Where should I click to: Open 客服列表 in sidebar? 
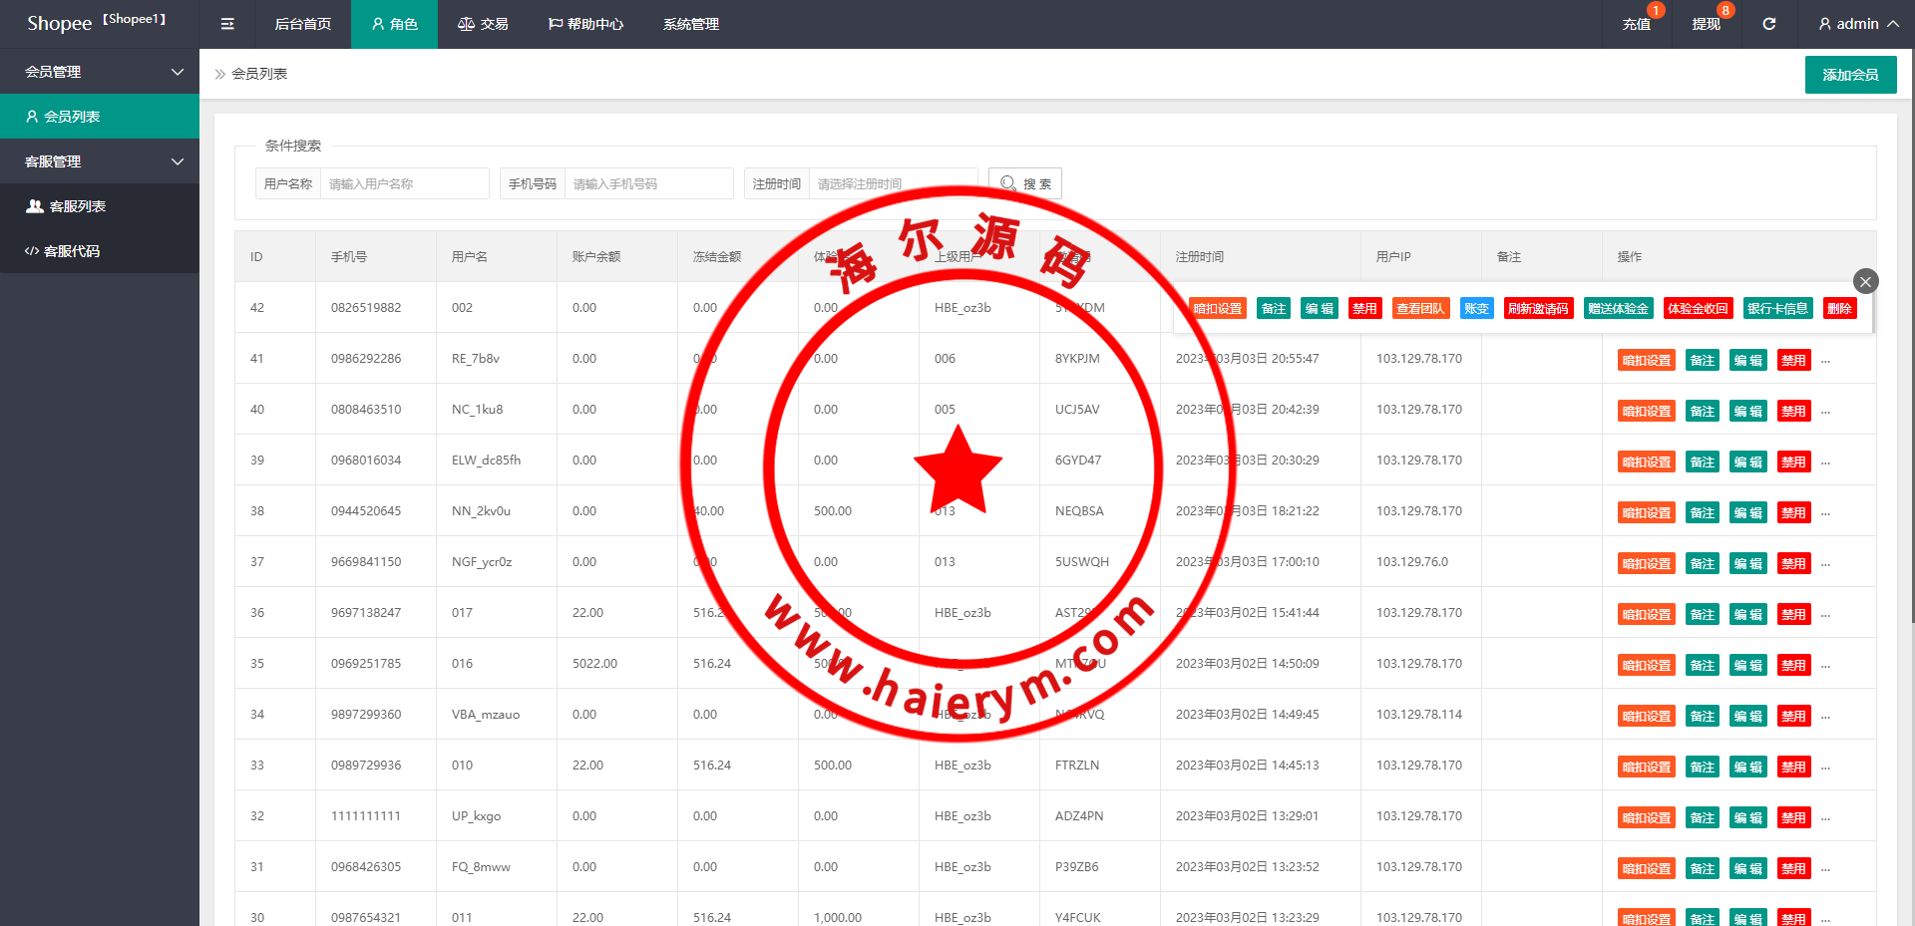[x=78, y=206]
